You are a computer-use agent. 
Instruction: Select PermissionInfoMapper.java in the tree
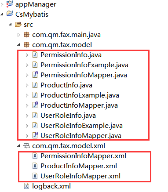click(x=84, y=75)
